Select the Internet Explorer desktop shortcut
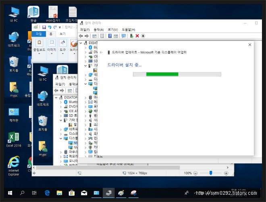This screenshot has height=202, width=266. pos(14,166)
